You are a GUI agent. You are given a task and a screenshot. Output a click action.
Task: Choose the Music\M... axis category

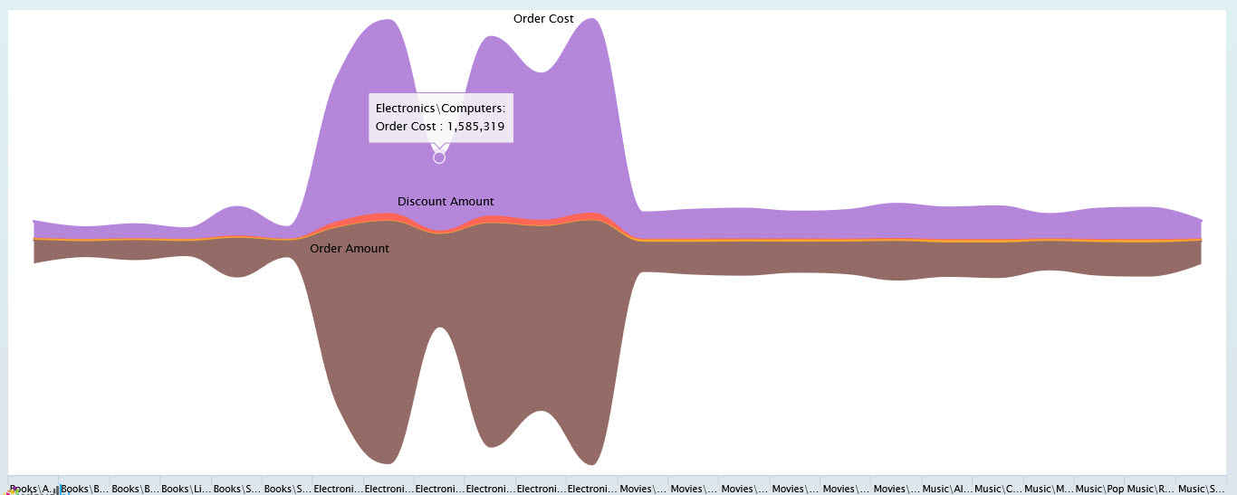tap(1050, 489)
